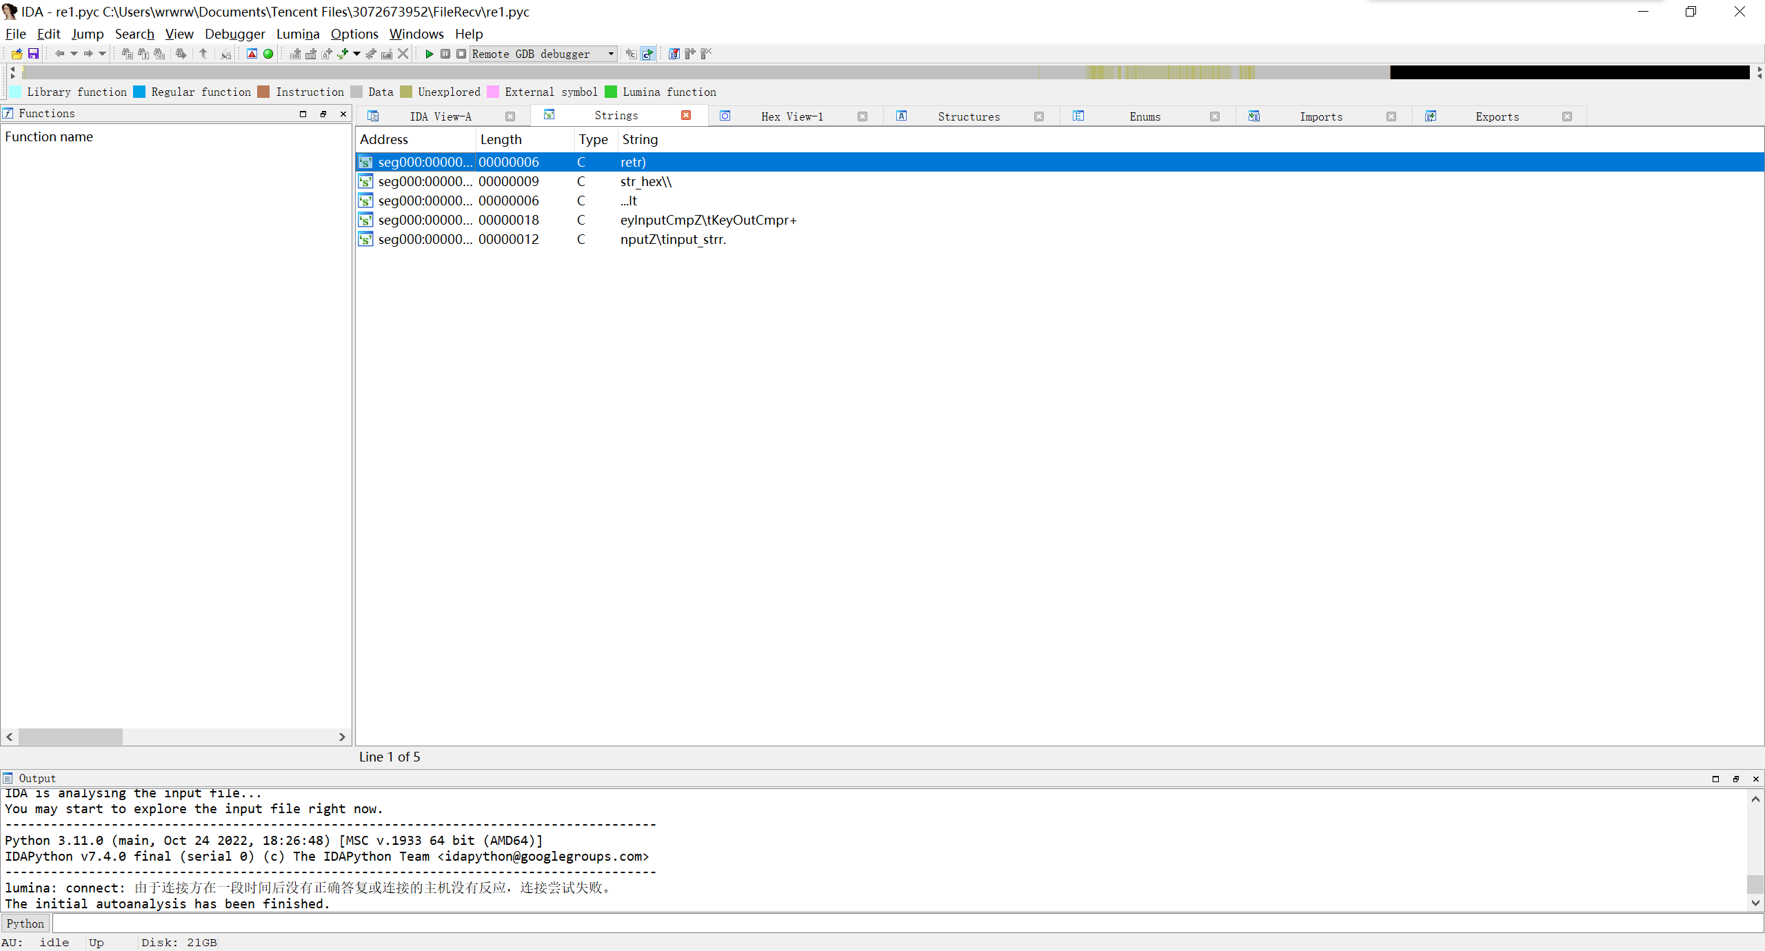Expand the jump back history dropdown arrow
Image resolution: width=1765 pixels, height=951 pixels.
click(74, 54)
